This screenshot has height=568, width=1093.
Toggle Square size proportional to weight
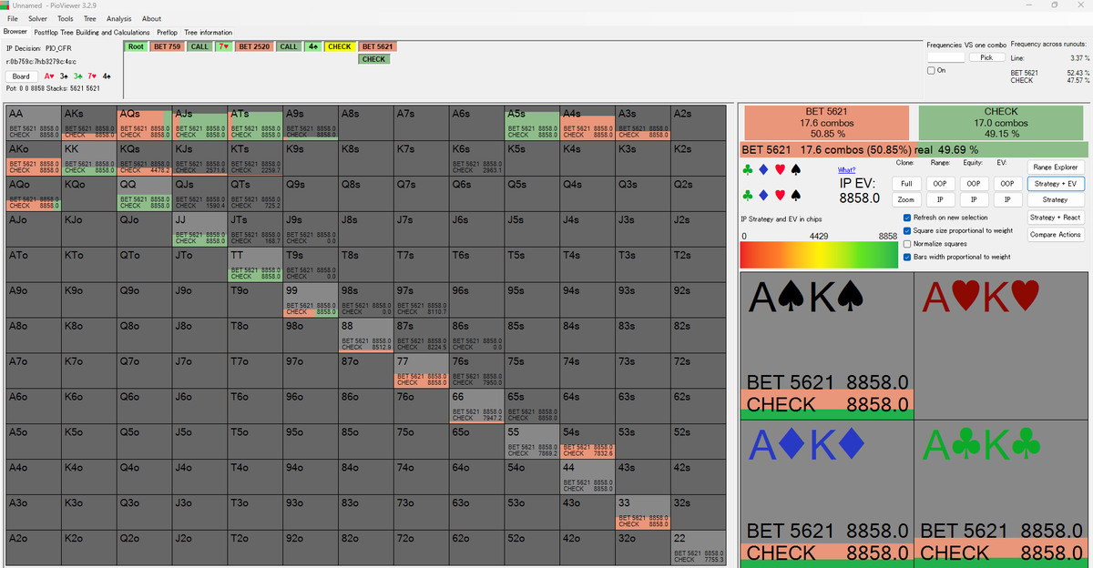click(906, 230)
